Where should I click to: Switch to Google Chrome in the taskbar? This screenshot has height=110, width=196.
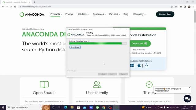tap(104, 108)
